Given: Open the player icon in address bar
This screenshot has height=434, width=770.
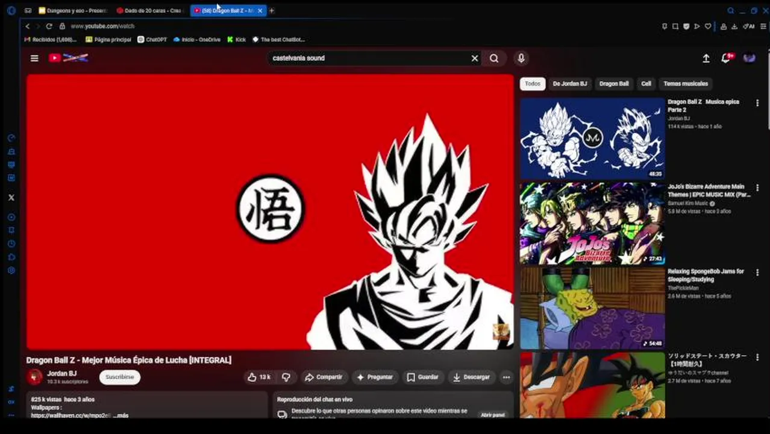Looking at the screenshot, I should [x=697, y=26].
